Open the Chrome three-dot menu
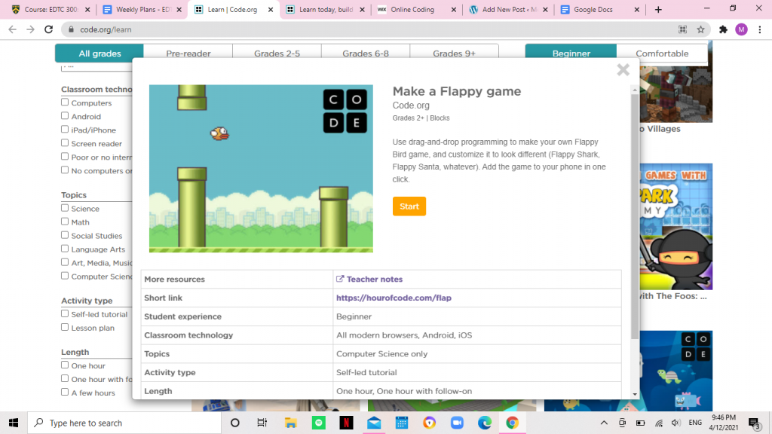The image size is (772, 434). [760, 29]
